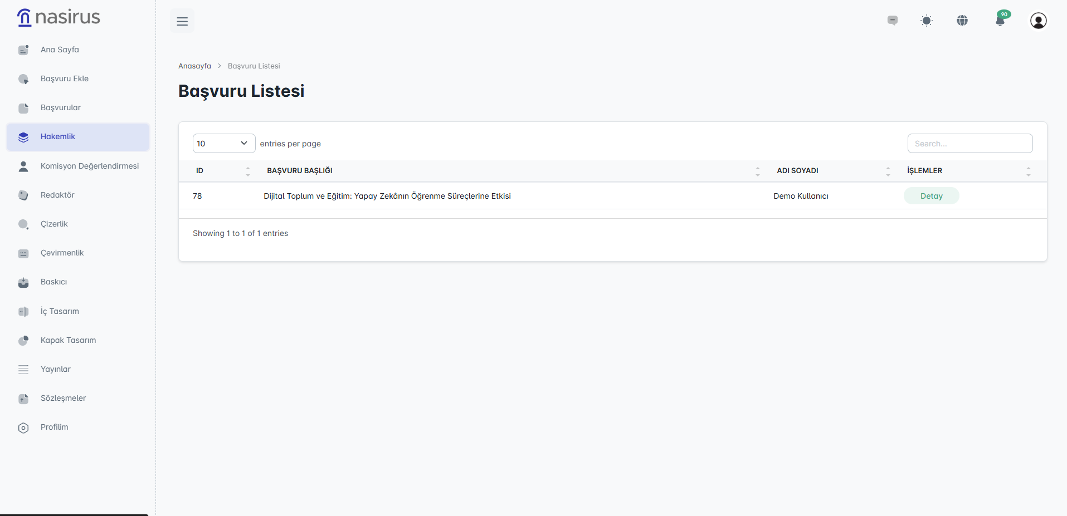Open the notifications bell
Viewport: 1067px width, 516px height.
[1001, 21]
